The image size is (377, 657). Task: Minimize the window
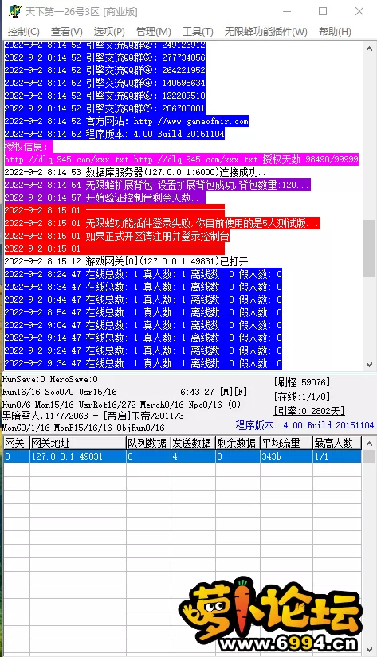point(286,11)
